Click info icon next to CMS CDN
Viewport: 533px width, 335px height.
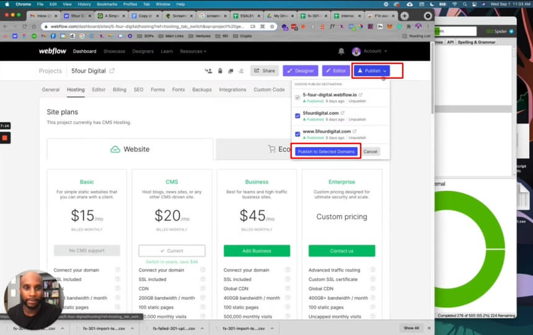point(203,288)
